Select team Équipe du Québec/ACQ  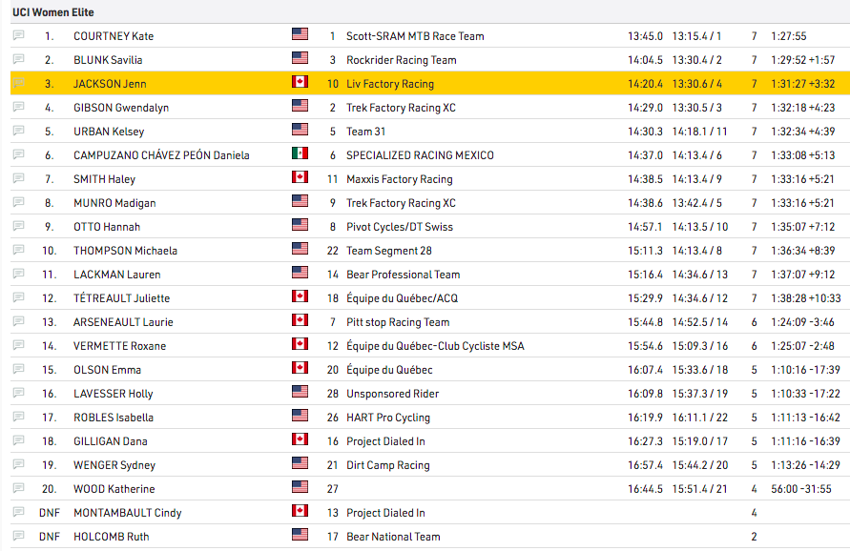pyautogui.click(x=403, y=298)
